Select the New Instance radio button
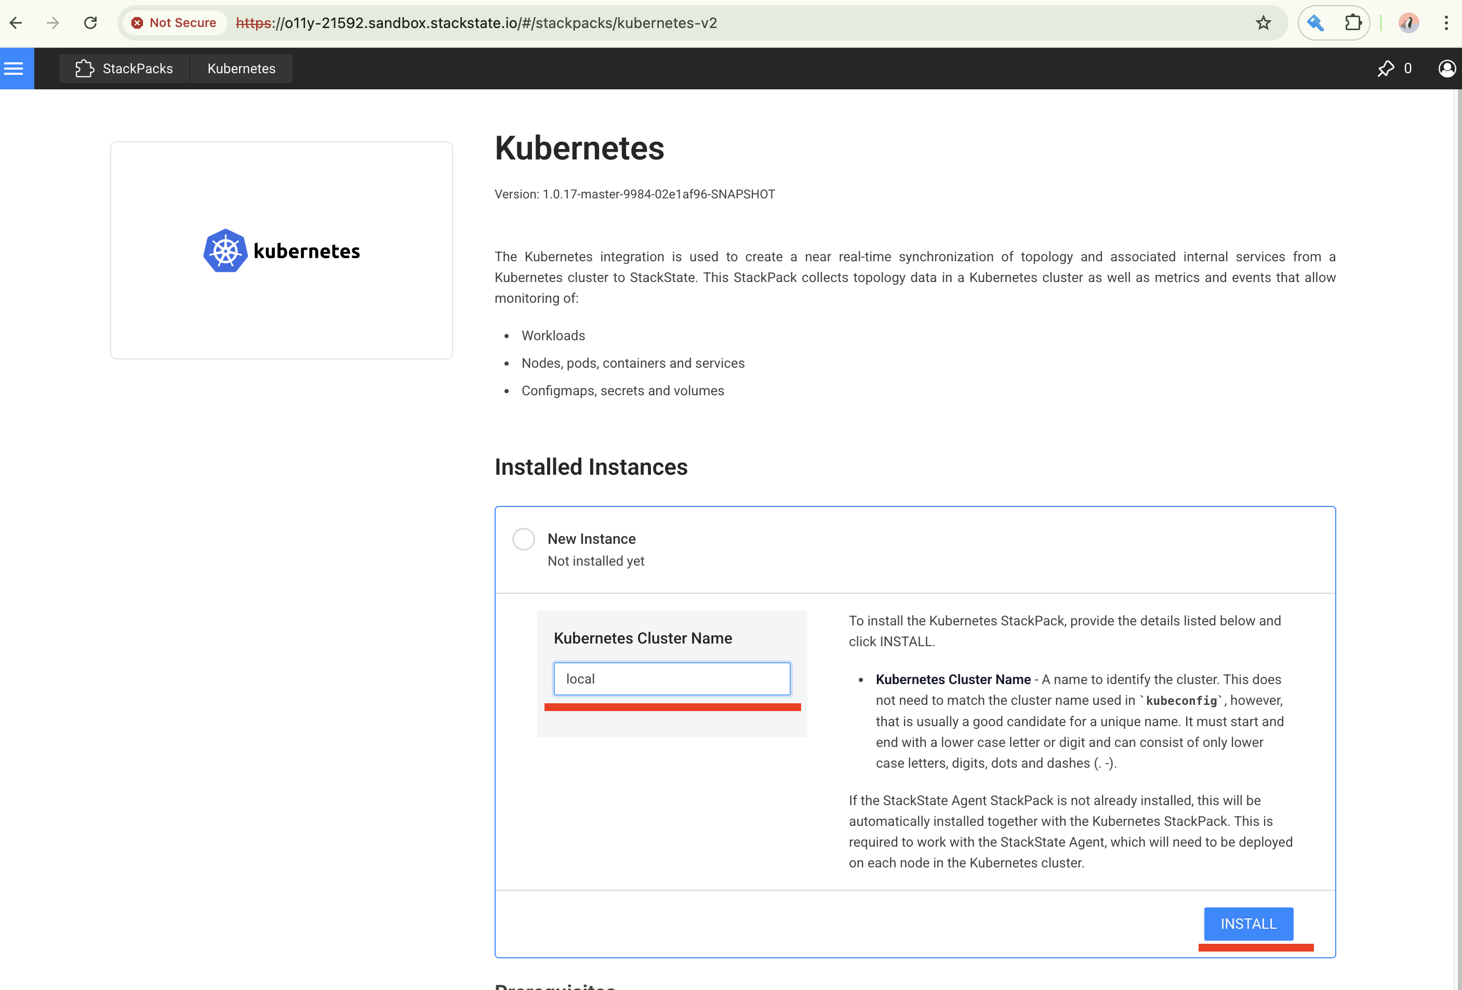Image resolution: width=1462 pixels, height=990 pixels. click(523, 539)
